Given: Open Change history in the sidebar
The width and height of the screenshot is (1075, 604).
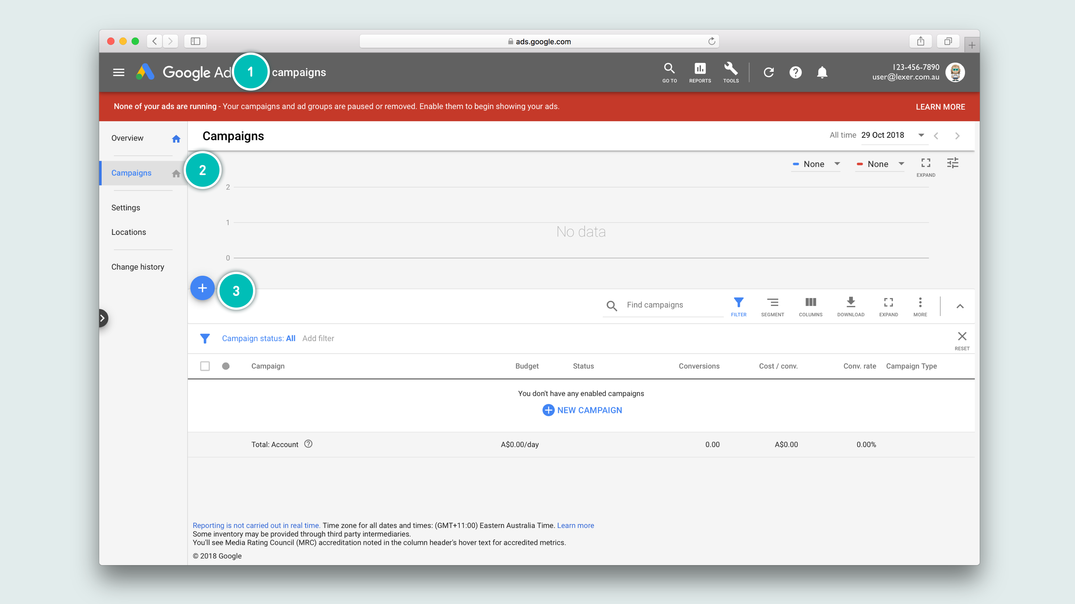Looking at the screenshot, I should coord(138,267).
